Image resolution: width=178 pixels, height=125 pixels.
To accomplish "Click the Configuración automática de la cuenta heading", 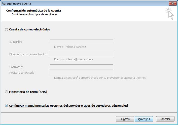I will pyautogui.click(x=33, y=11).
